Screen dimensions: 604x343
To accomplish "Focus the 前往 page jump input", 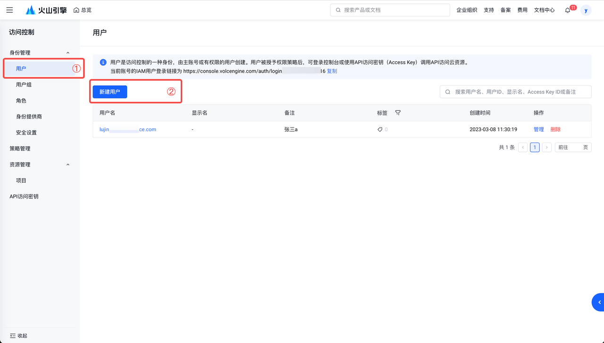I will coord(573,147).
